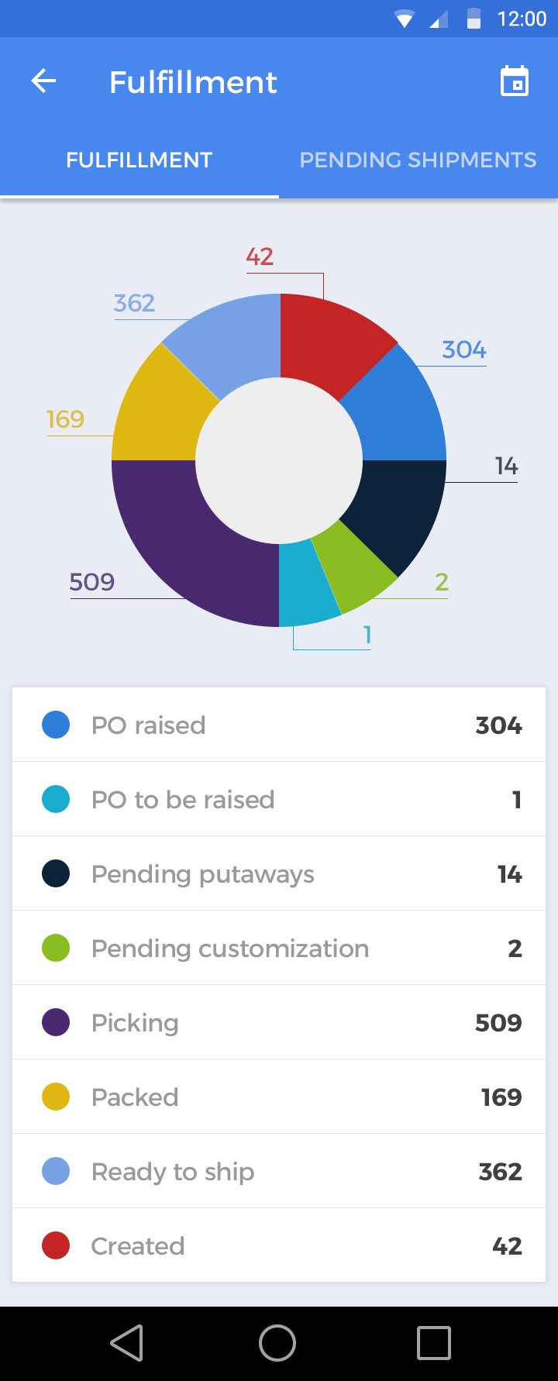Select the Ready to ship row
This screenshot has height=1381, width=558.
click(x=279, y=1171)
